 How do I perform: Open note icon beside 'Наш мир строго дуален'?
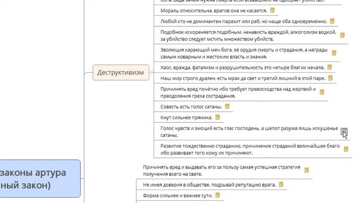pos(330,78)
